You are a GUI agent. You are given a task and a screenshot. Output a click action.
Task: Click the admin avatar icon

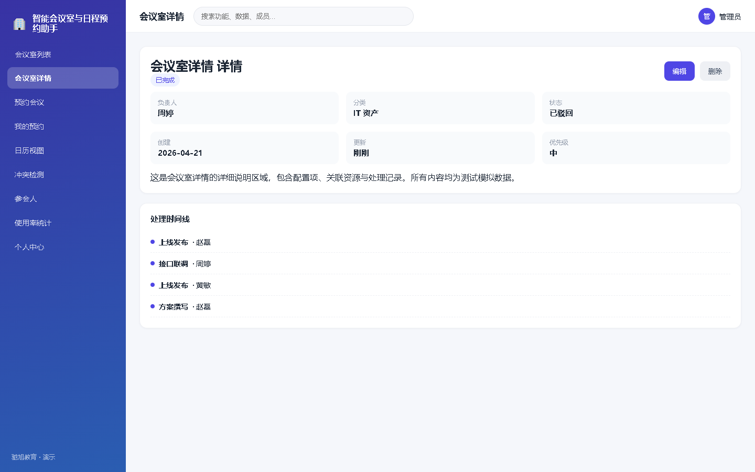tap(707, 16)
